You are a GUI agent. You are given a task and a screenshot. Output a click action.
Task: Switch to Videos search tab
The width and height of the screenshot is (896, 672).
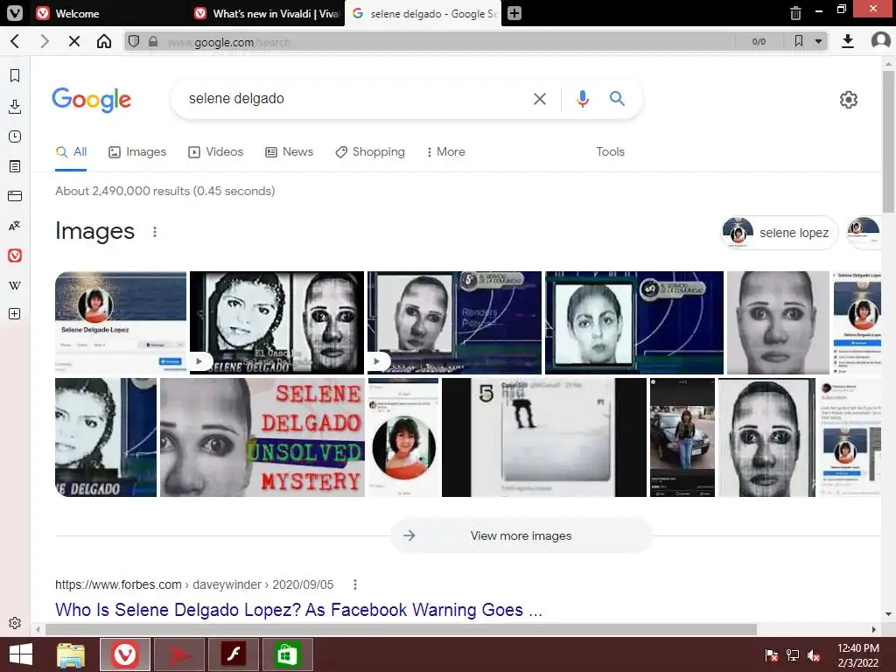point(216,152)
